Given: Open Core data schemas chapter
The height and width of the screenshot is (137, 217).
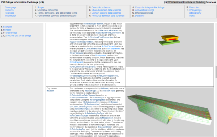Looking at the screenshot, I should (x=101, y=8).
